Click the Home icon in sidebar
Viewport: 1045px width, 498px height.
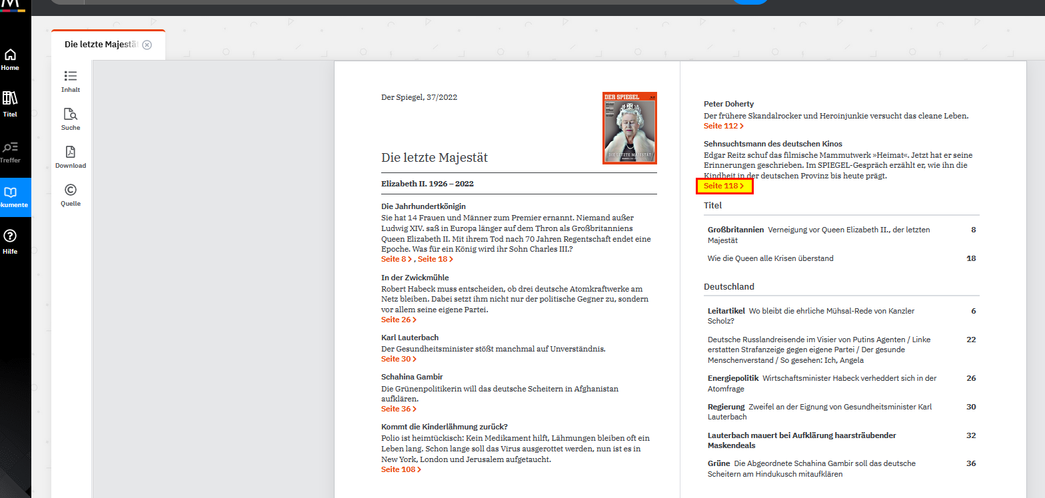click(x=10, y=56)
